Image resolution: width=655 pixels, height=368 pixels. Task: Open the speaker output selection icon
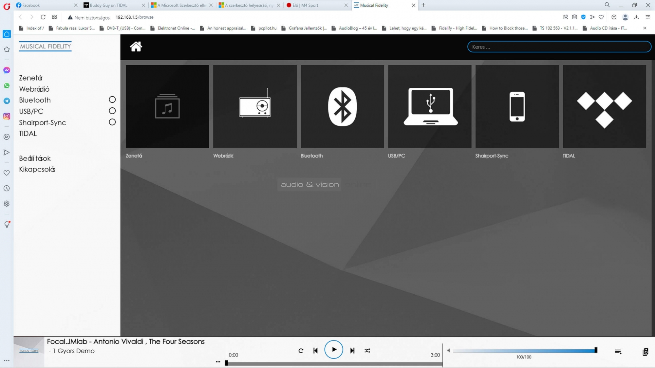[645, 352]
